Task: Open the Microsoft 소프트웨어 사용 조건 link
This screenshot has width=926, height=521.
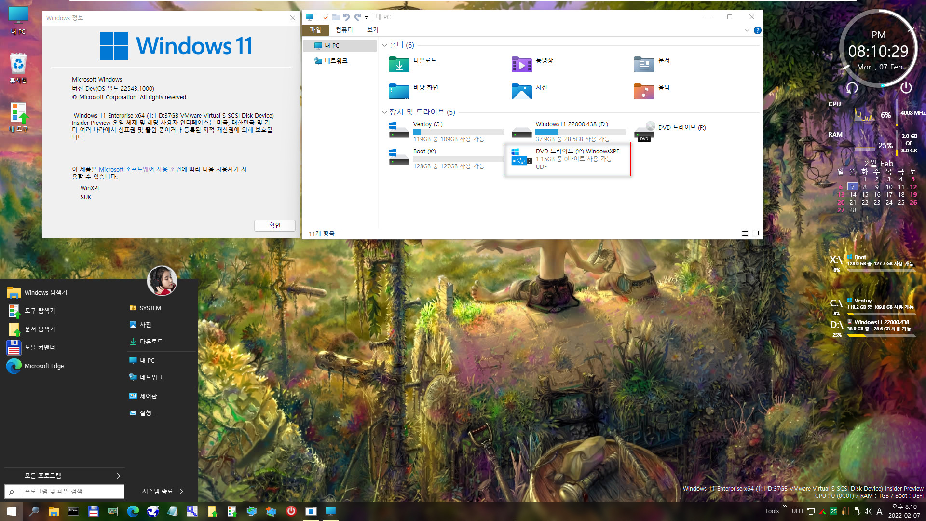Action: (x=140, y=169)
